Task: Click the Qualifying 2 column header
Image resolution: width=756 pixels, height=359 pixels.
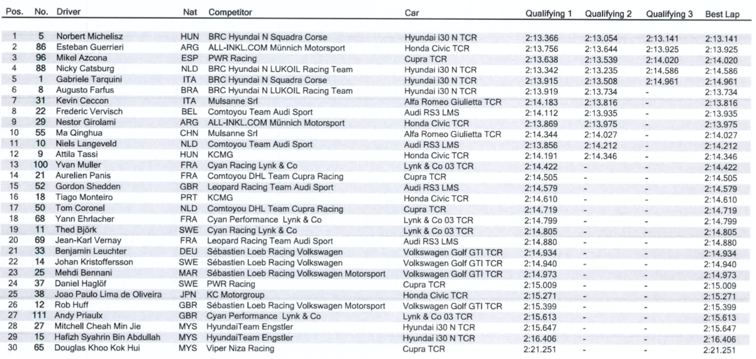Action: click(608, 14)
